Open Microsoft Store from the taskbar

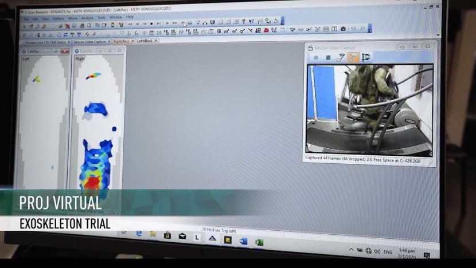tap(167, 235)
